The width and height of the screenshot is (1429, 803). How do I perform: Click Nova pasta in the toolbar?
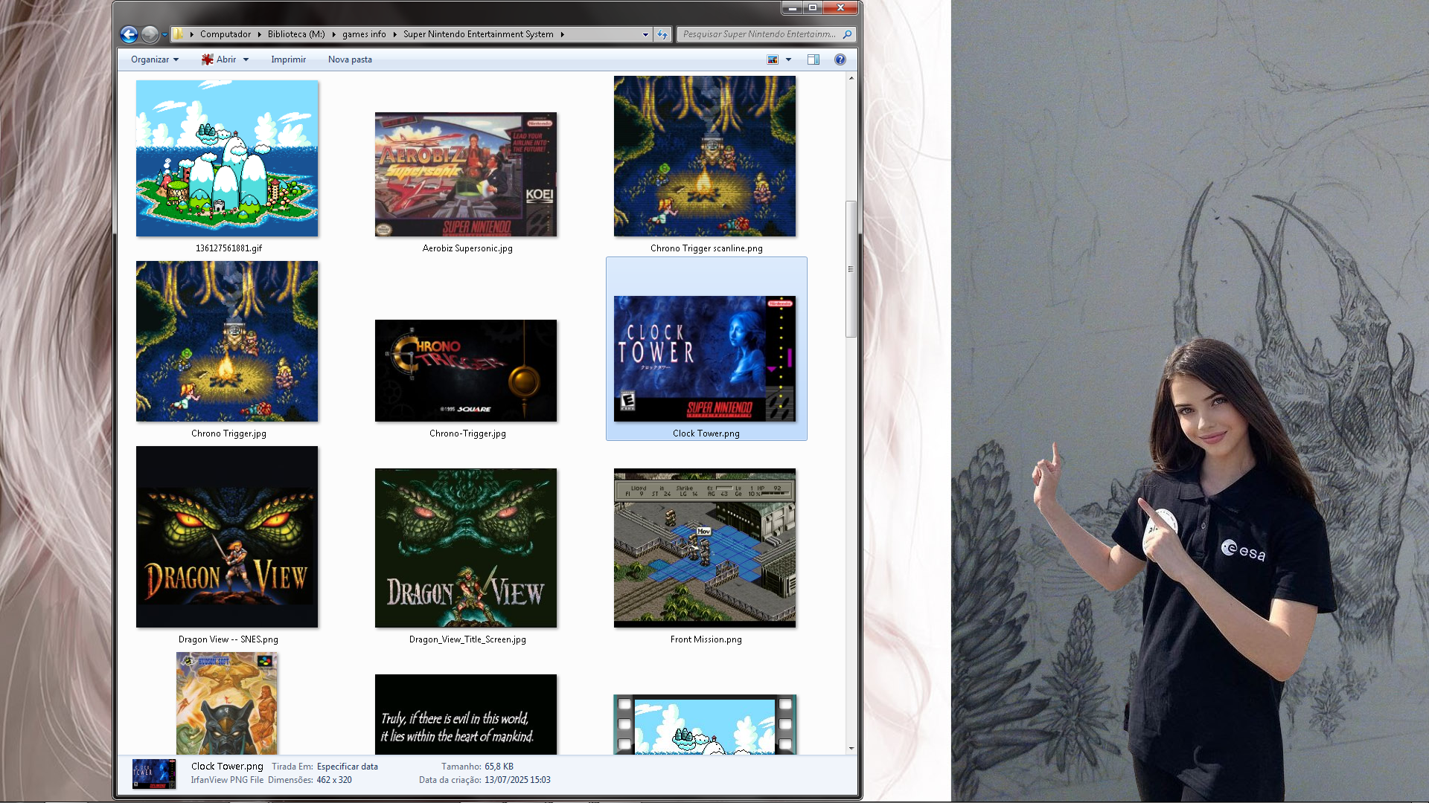pyautogui.click(x=350, y=59)
